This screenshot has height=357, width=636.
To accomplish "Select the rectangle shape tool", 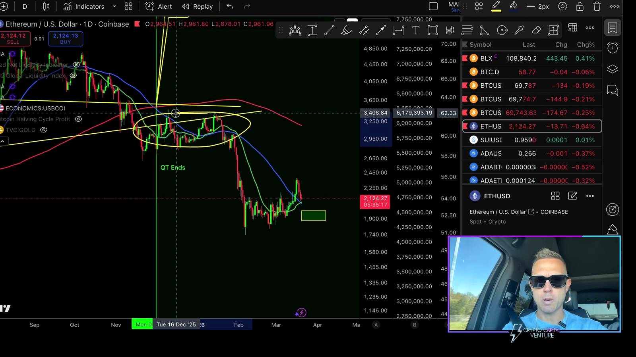I will pos(433,30).
